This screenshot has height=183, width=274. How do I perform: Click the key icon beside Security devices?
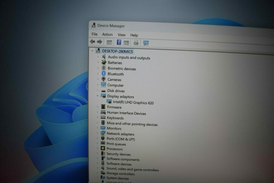pyautogui.click(x=103, y=153)
